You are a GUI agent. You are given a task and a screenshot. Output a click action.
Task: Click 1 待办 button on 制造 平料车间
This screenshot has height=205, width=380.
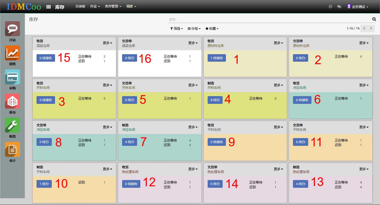pyautogui.click(x=44, y=184)
